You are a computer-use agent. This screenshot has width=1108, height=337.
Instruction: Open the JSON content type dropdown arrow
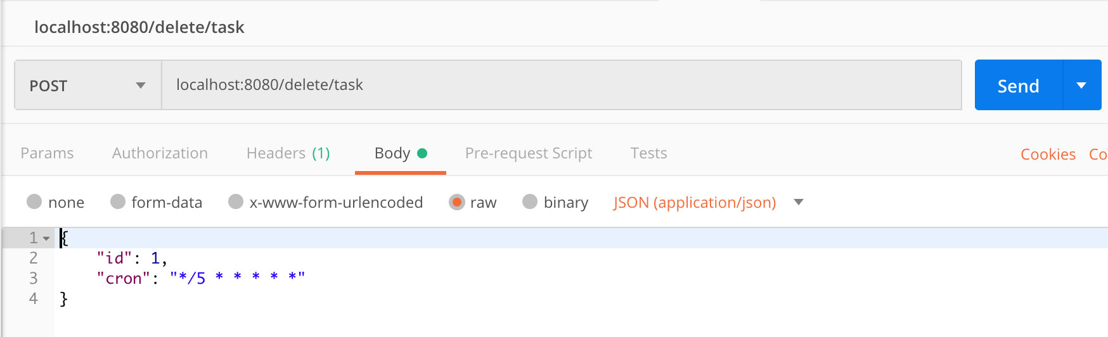[x=799, y=202]
